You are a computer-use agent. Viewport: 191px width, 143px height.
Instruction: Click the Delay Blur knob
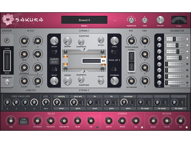[78, 121]
